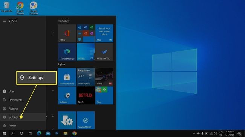245x137 pixels.
Task: Open the Google Assistant desktop shortcut
Action: tap(34, 8)
